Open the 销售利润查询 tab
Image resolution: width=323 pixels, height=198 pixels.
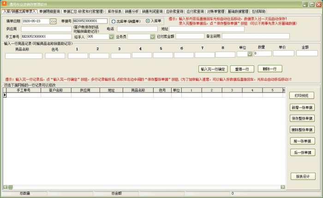tap(152, 12)
